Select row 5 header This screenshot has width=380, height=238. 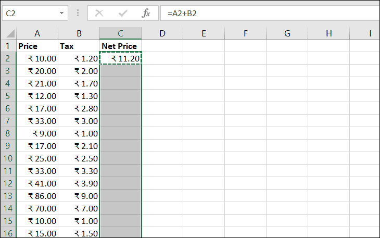click(8, 96)
